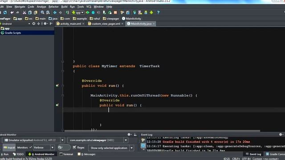Click the Redo arrow icon
The width and height of the screenshot is (285, 160).
pos(17,12)
